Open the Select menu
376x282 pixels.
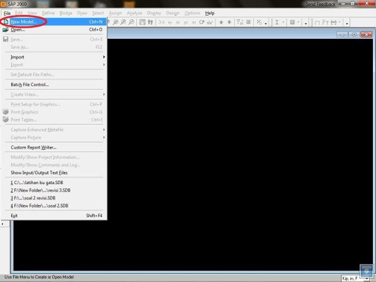98,13
